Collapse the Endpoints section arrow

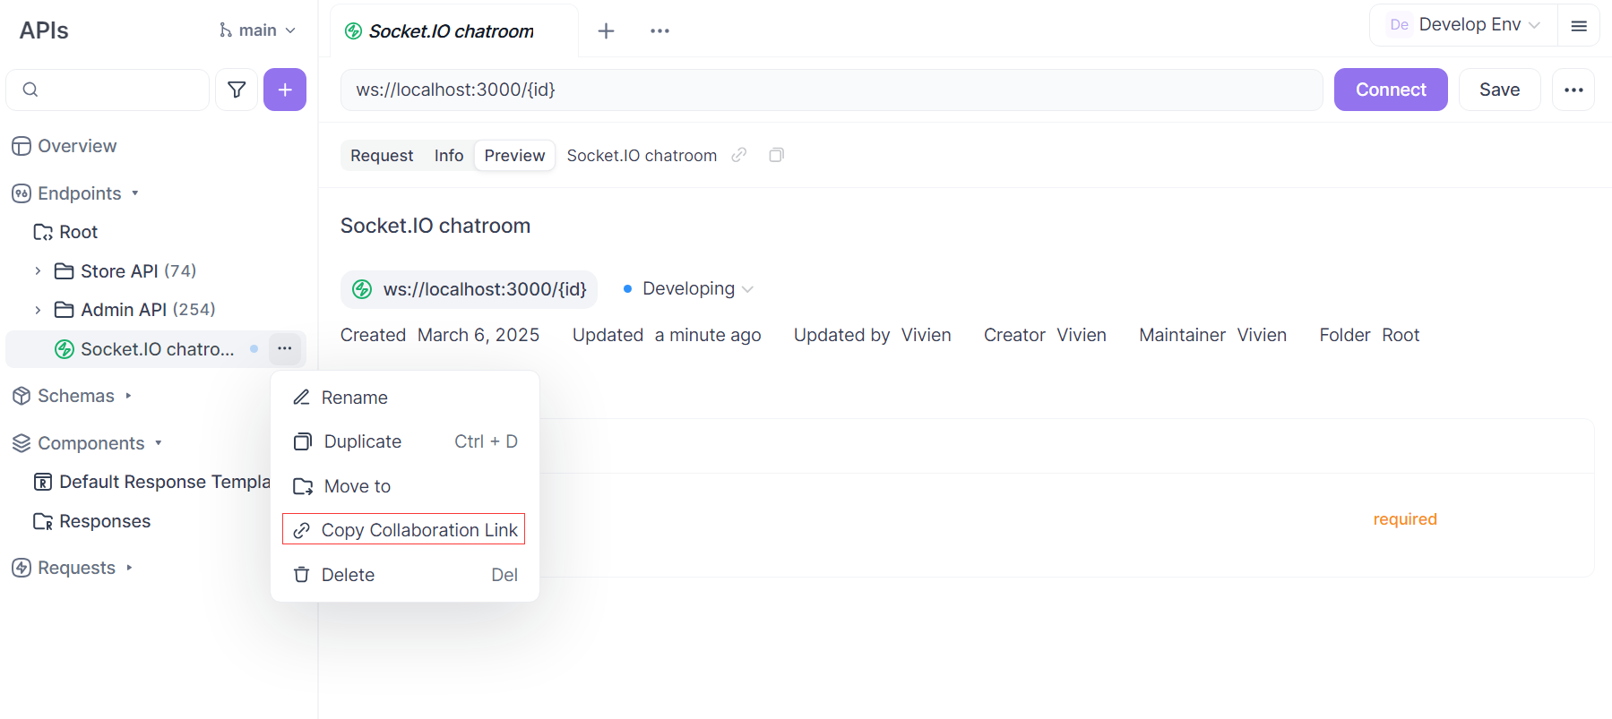[x=135, y=193]
